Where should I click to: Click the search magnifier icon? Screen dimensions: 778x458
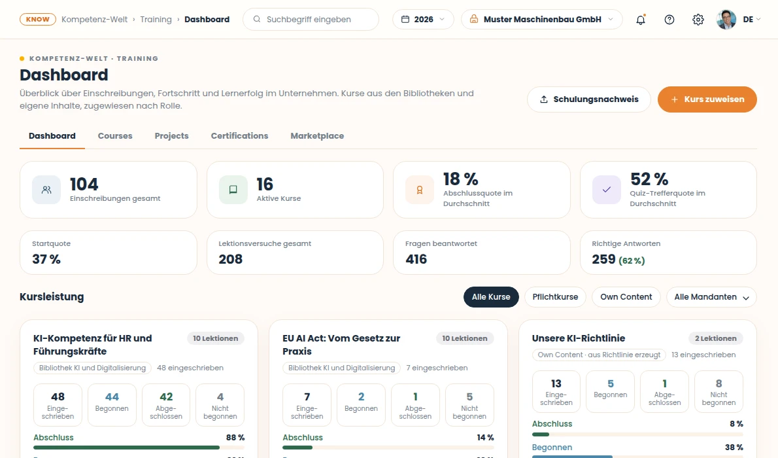click(x=256, y=20)
